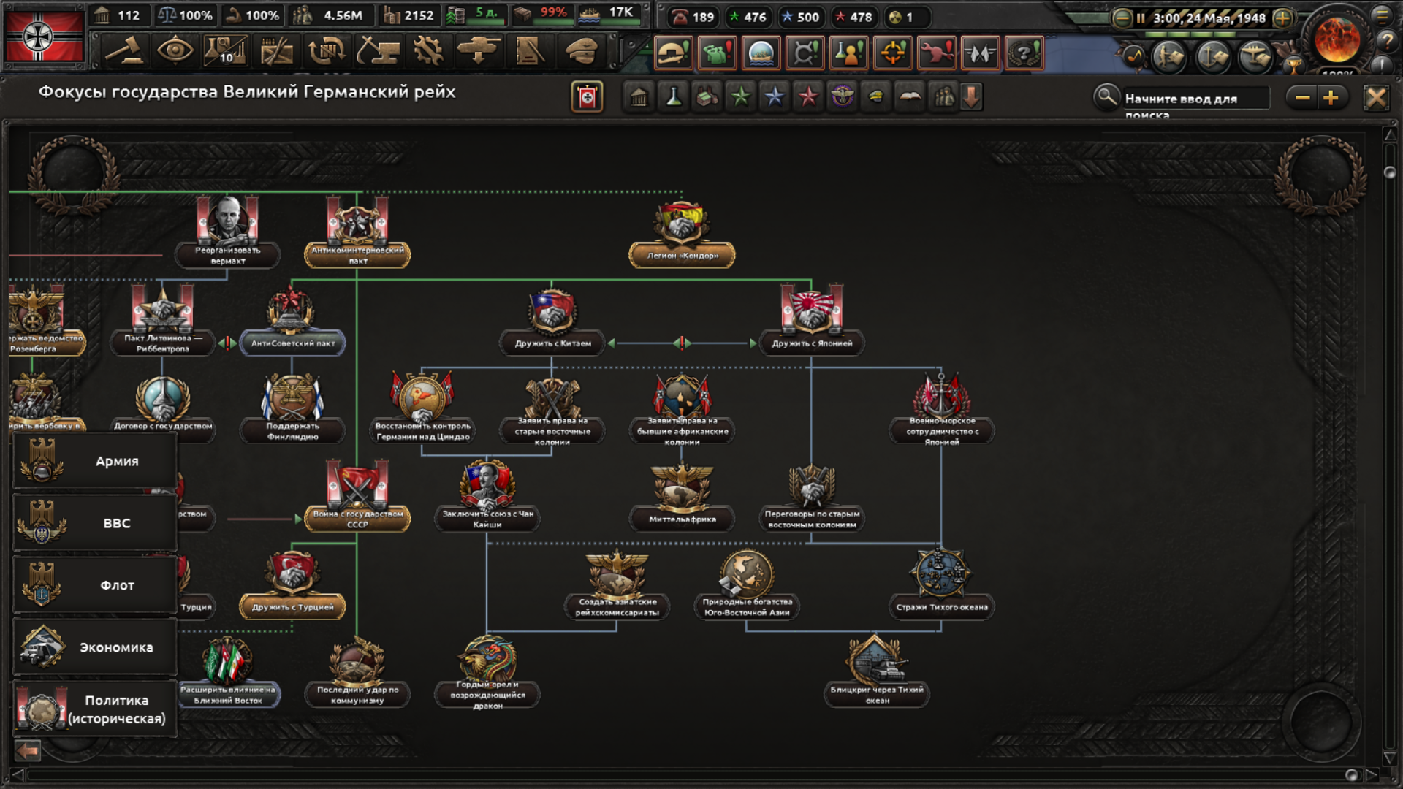Viewport: 1403px width, 789px height.
Task: Zoom in focus tree with plus button
Action: (x=1331, y=97)
